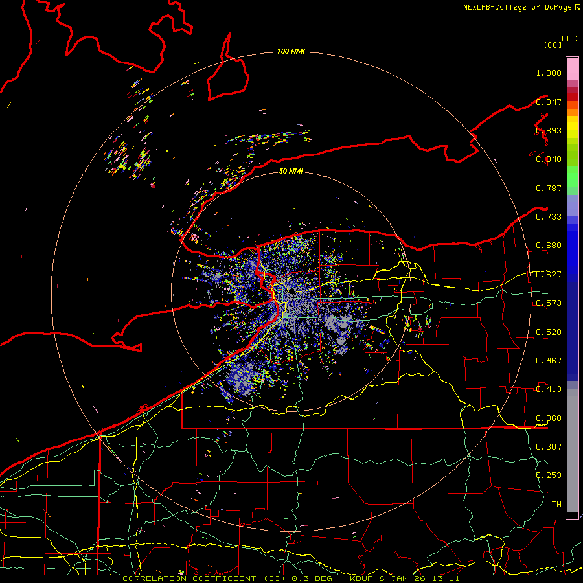The height and width of the screenshot is (583, 583).
Task: Click the 0.893 legend value
Action: coord(549,130)
